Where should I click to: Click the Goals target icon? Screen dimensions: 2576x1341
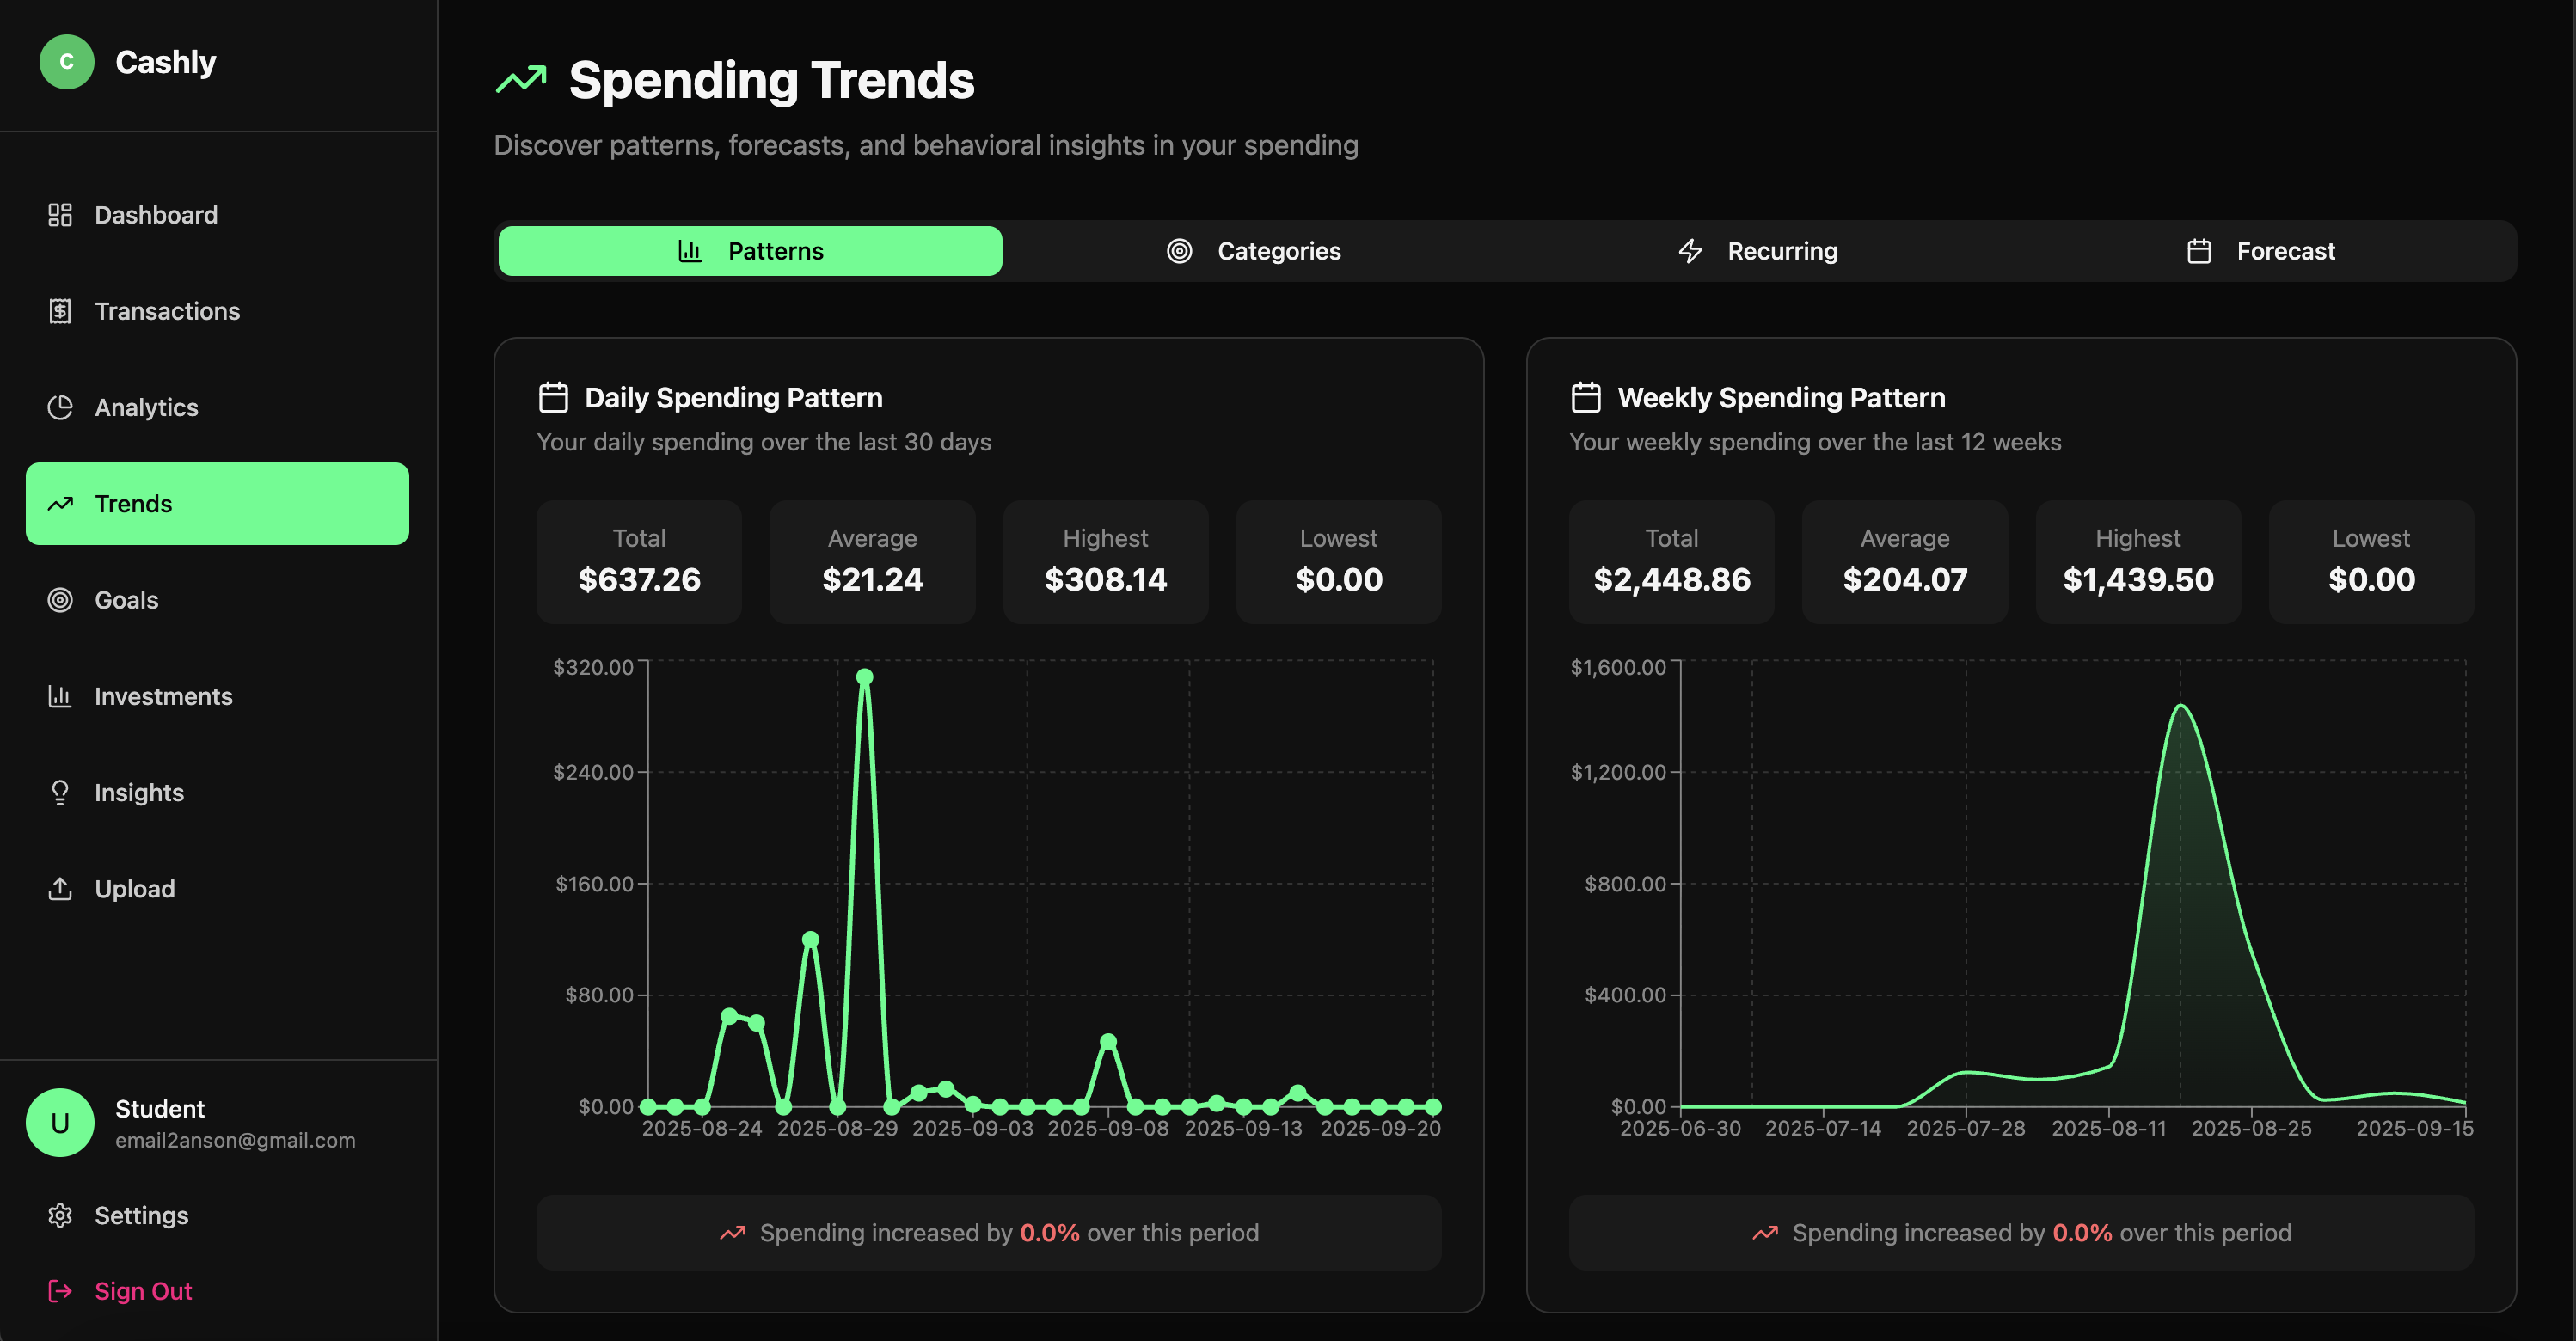pos(60,600)
